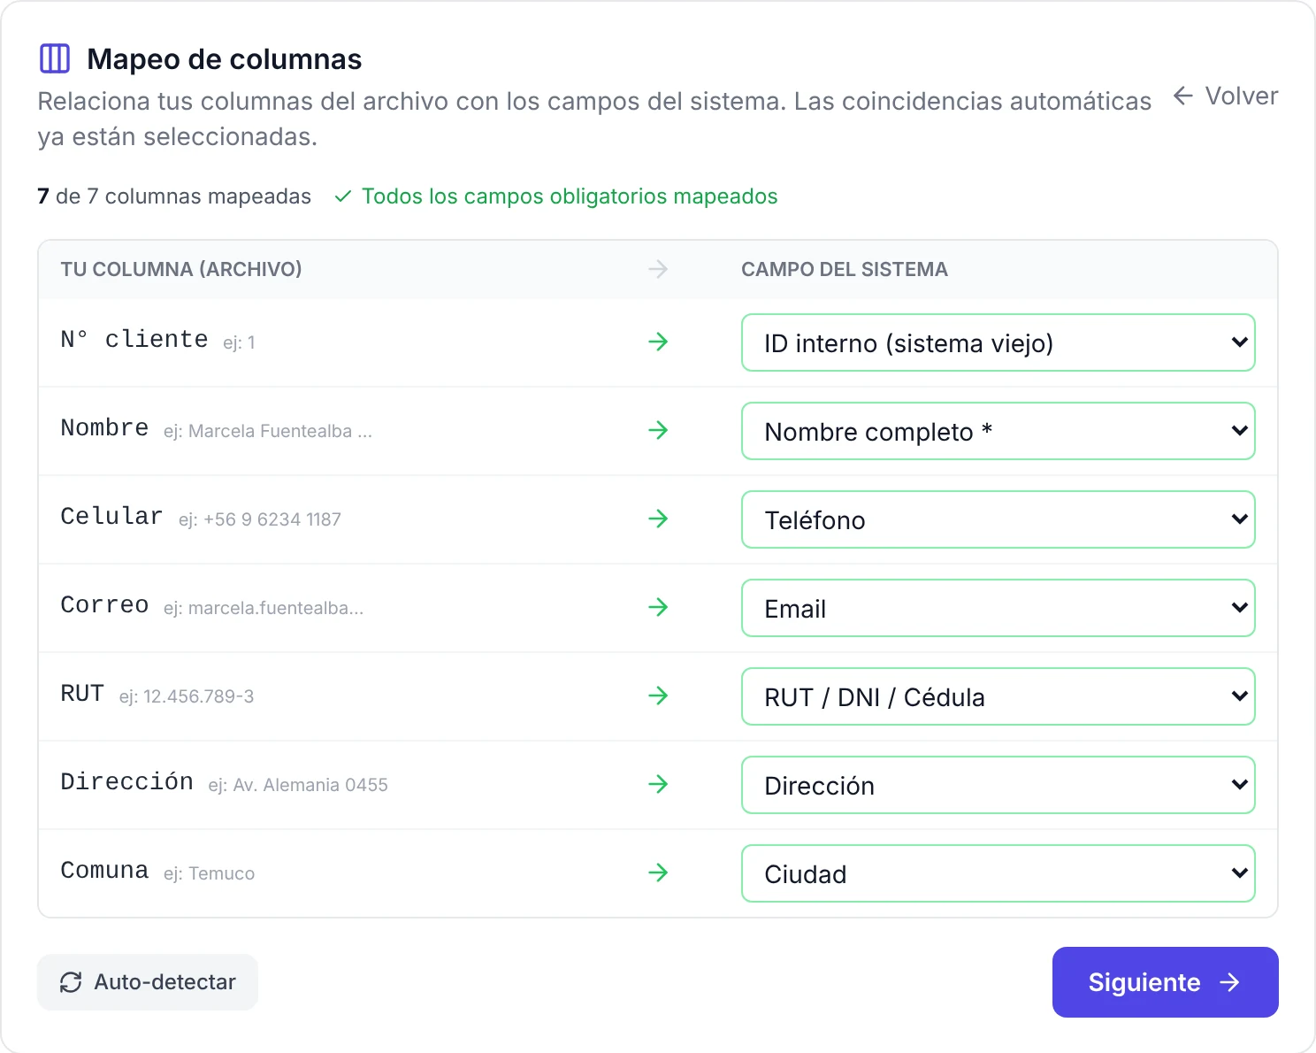Open the RUT / DNI / Cédula dropdown
This screenshot has height=1053, width=1316.
tap(998, 696)
